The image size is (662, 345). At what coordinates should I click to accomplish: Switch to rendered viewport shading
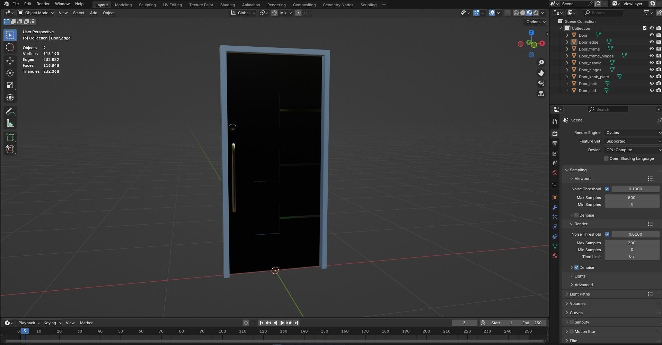(536, 13)
